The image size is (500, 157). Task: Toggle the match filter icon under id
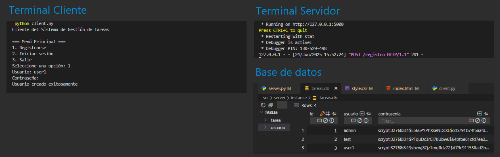tap(319, 120)
